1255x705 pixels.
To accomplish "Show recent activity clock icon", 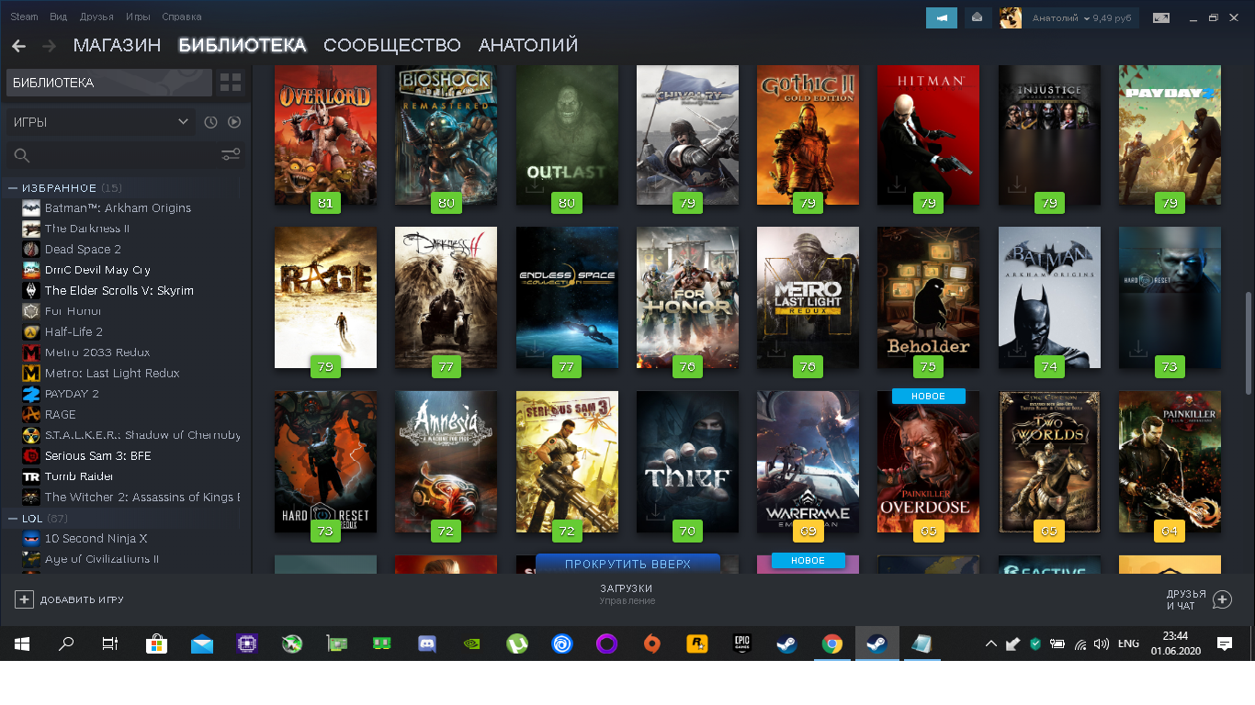I will [x=210, y=122].
